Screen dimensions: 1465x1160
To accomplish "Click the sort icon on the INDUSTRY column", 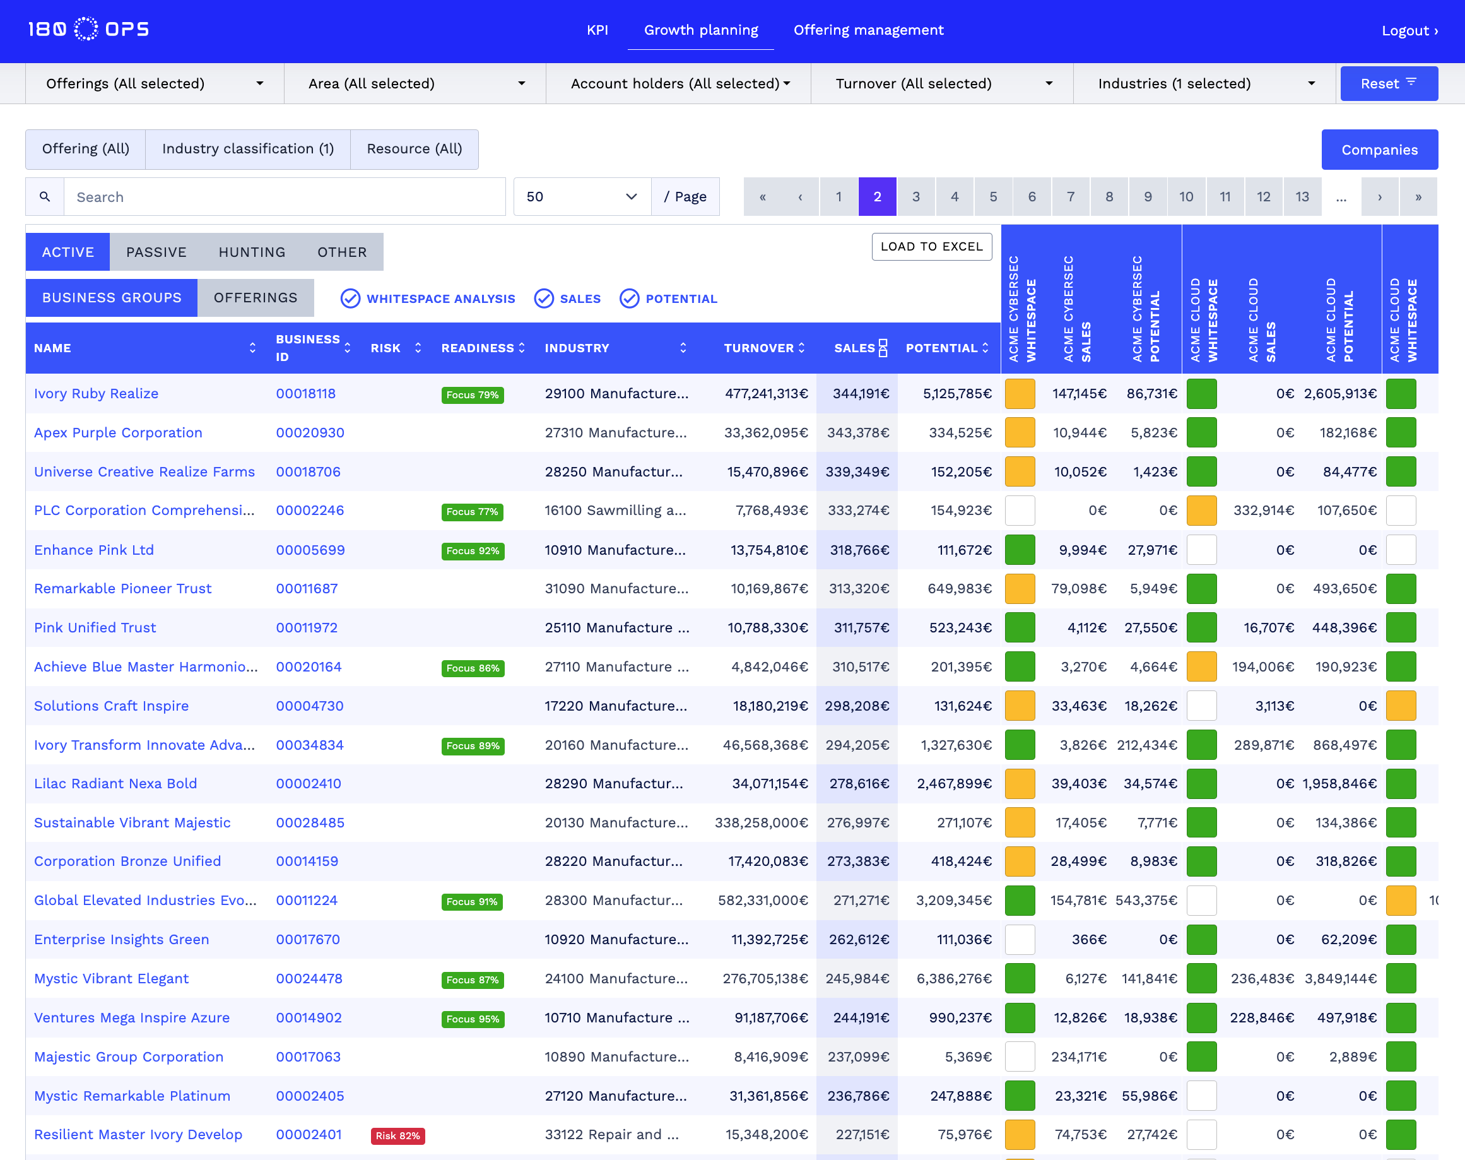I will pyautogui.click(x=684, y=347).
